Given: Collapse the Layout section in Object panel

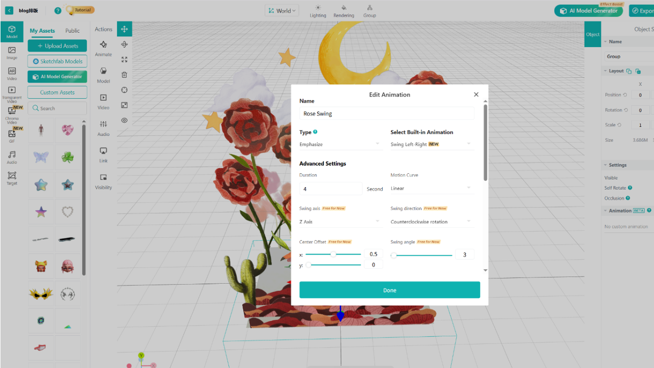Looking at the screenshot, I should pyautogui.click(x=605, y=71).
